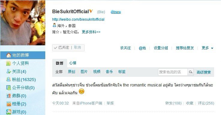
Task: Expand 更多资料>> profile details
Action: click(91, 32)
